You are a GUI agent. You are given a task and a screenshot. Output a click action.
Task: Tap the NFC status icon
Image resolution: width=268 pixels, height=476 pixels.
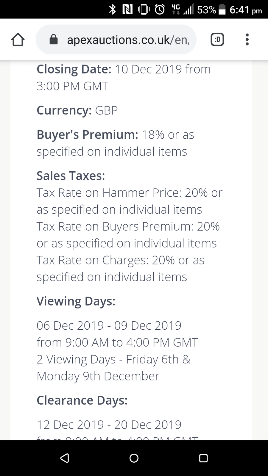pos(127,10)
